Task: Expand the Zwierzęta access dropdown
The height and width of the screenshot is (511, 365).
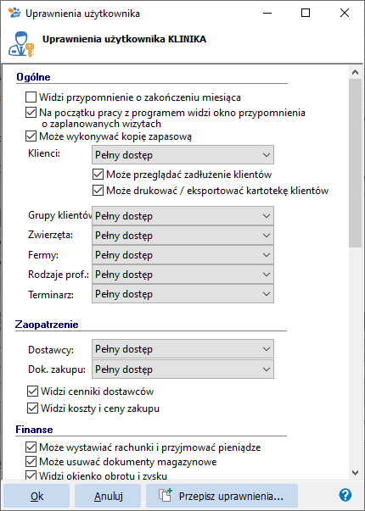Action: (x=182, y=236)
